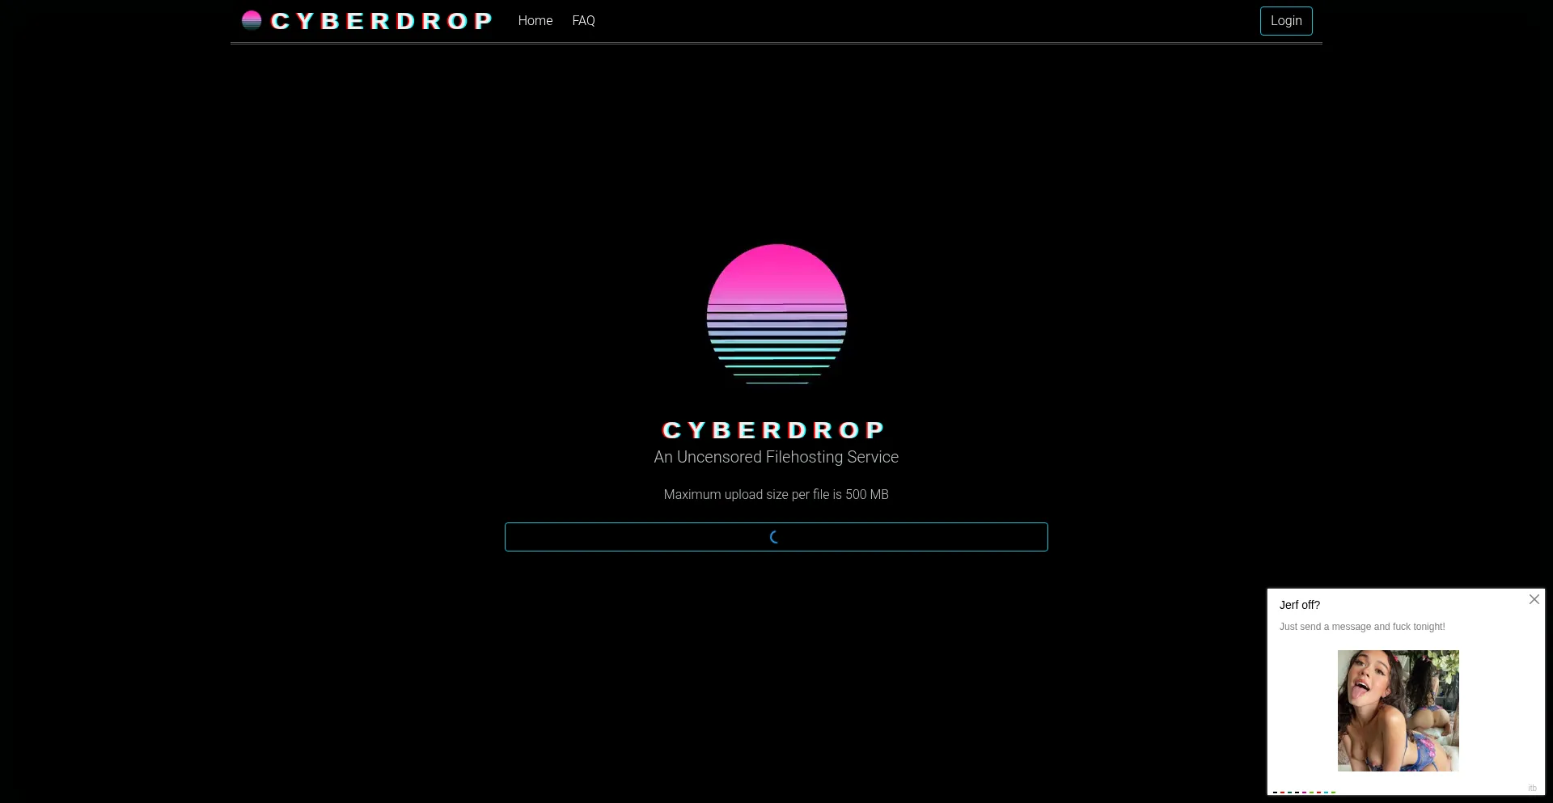This screenshot has width=1553, height=803.
Task: Click the loading spinner icon
Action: tap(775, 537)
